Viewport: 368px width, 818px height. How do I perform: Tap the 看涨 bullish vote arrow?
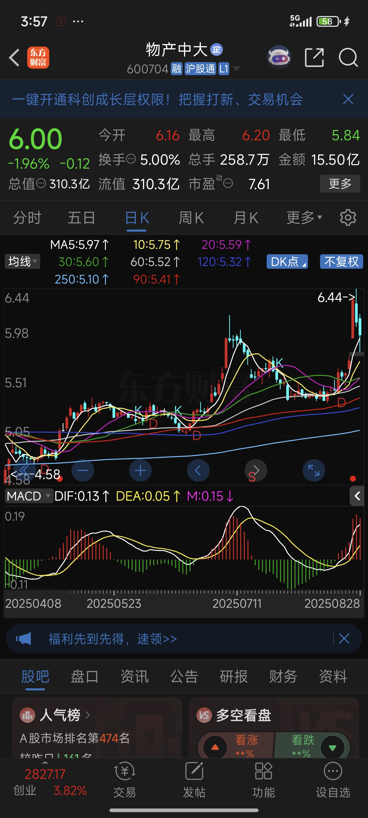[x=215, y=747]
